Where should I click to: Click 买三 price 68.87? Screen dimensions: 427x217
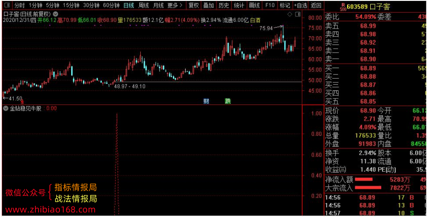[x=368, y=85]
